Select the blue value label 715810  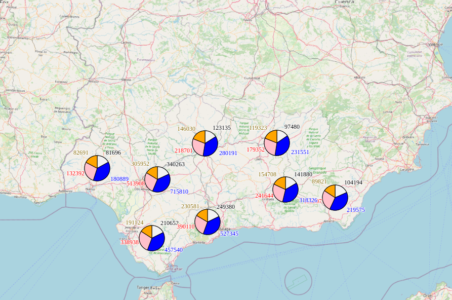click(179, 192)
